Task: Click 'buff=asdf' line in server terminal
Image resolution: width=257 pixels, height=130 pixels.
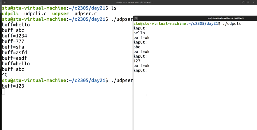Action: click(x=14, y=58)
